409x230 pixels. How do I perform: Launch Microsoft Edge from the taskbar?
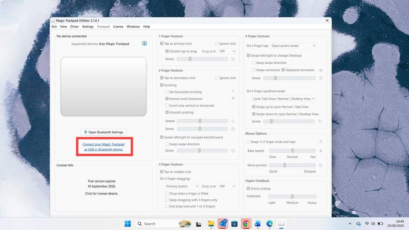pyautogui.click(x=270, y=224)
